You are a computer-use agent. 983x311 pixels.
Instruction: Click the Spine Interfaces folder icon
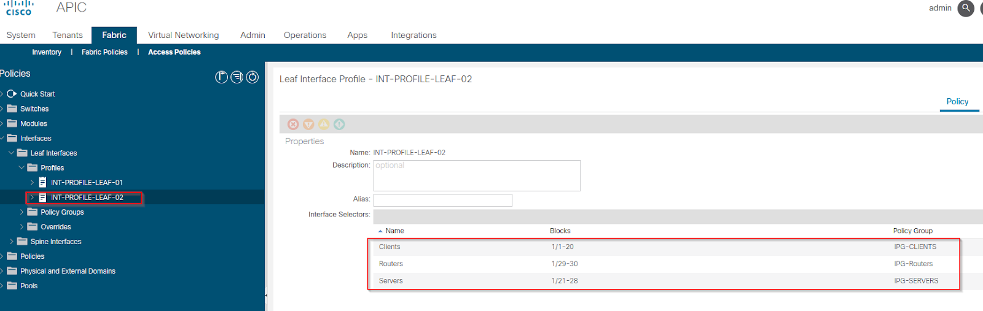(x=22, y=241)
